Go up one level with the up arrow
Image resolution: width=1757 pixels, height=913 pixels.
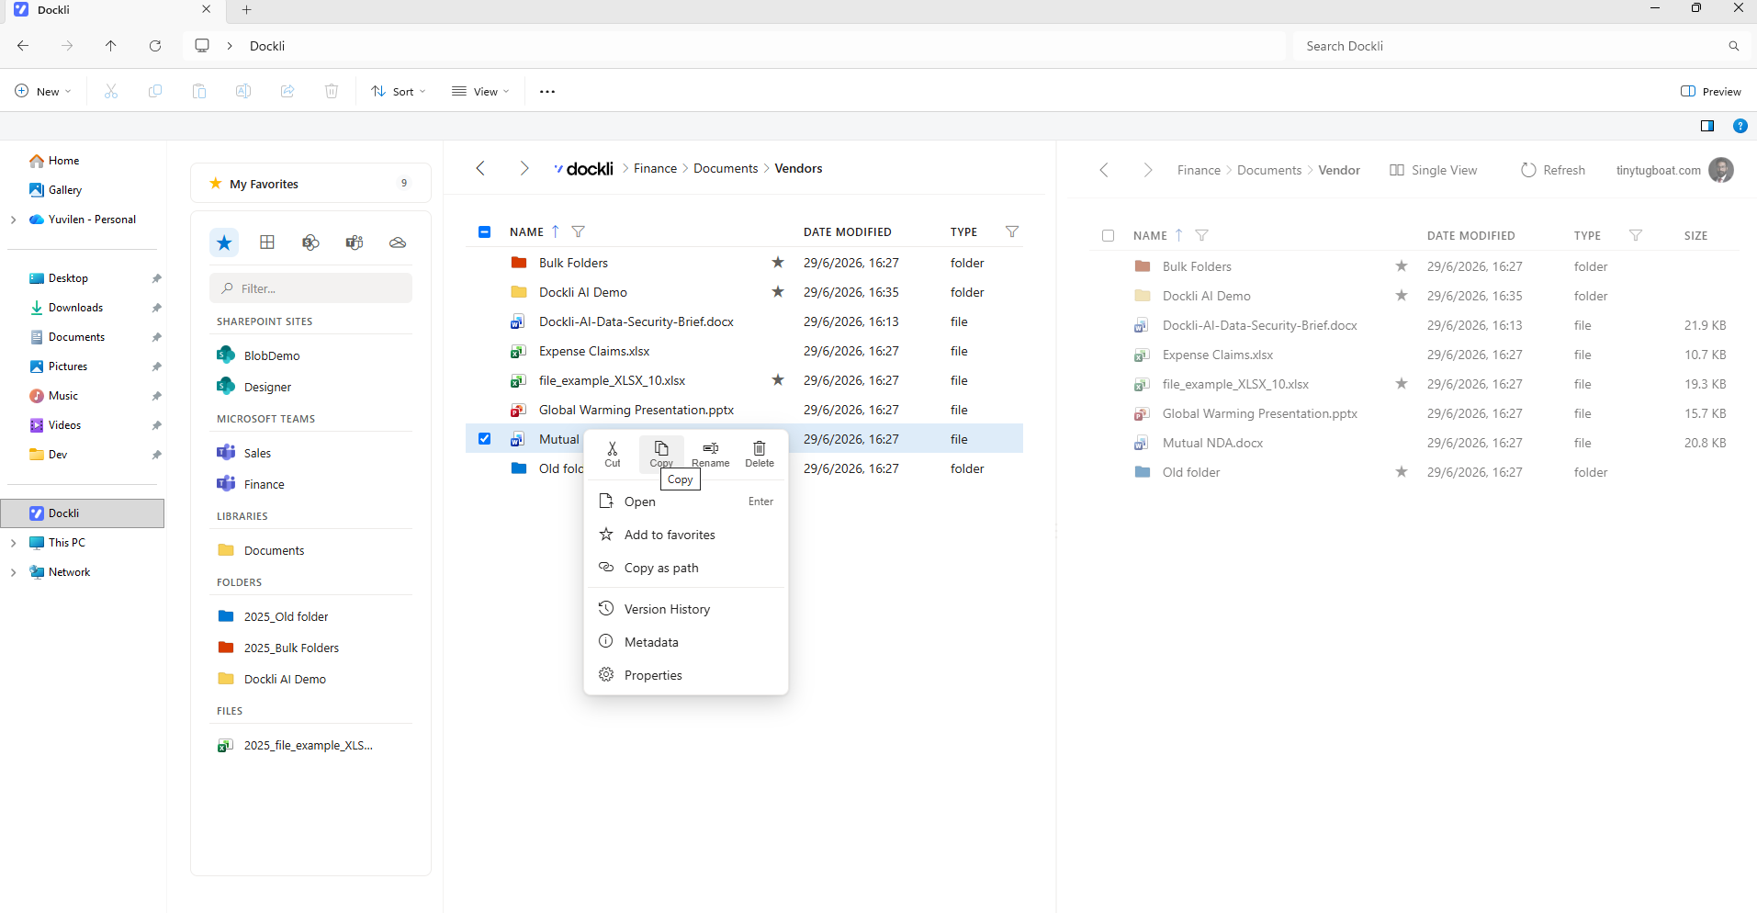coord(111,46)
